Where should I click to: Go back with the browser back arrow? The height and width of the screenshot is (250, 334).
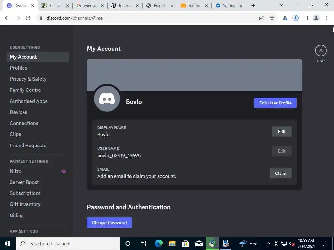coord(7,18)
